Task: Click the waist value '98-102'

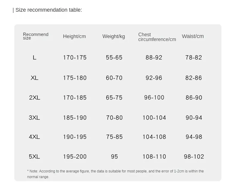Action: pyautogui.click(x=194, y=157)
